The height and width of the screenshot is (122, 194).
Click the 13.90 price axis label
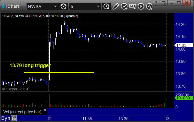180,61
